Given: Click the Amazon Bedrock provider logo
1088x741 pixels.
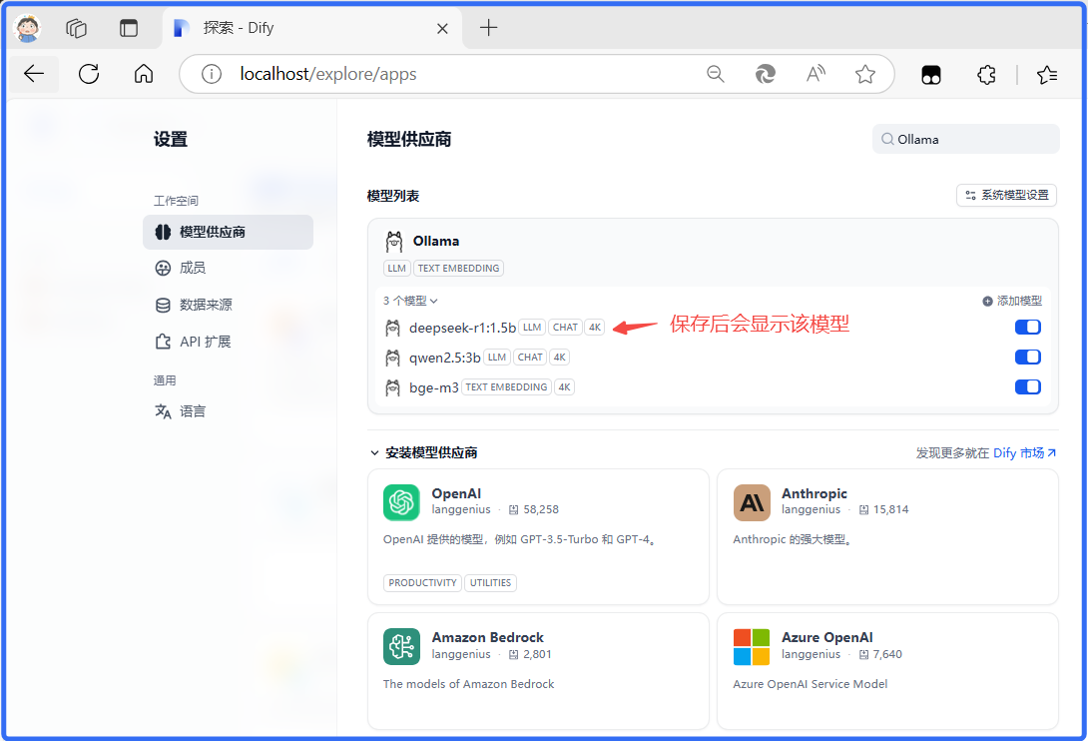Looking at the screenshot, I should click(401, 646).
